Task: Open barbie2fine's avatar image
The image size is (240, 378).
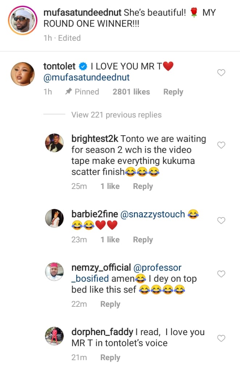Action: (54, 219)
